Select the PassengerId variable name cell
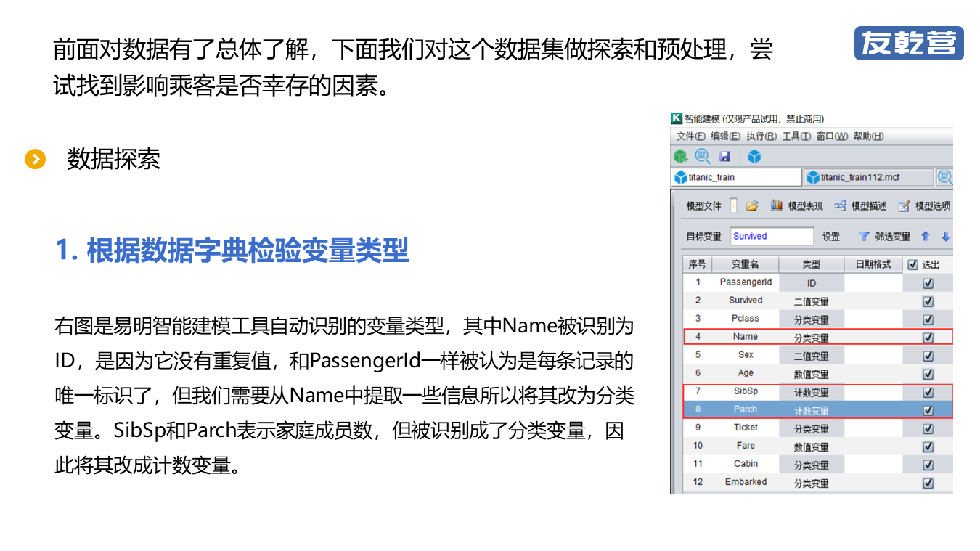The image size is (980, 551). (x=746, y=282)
